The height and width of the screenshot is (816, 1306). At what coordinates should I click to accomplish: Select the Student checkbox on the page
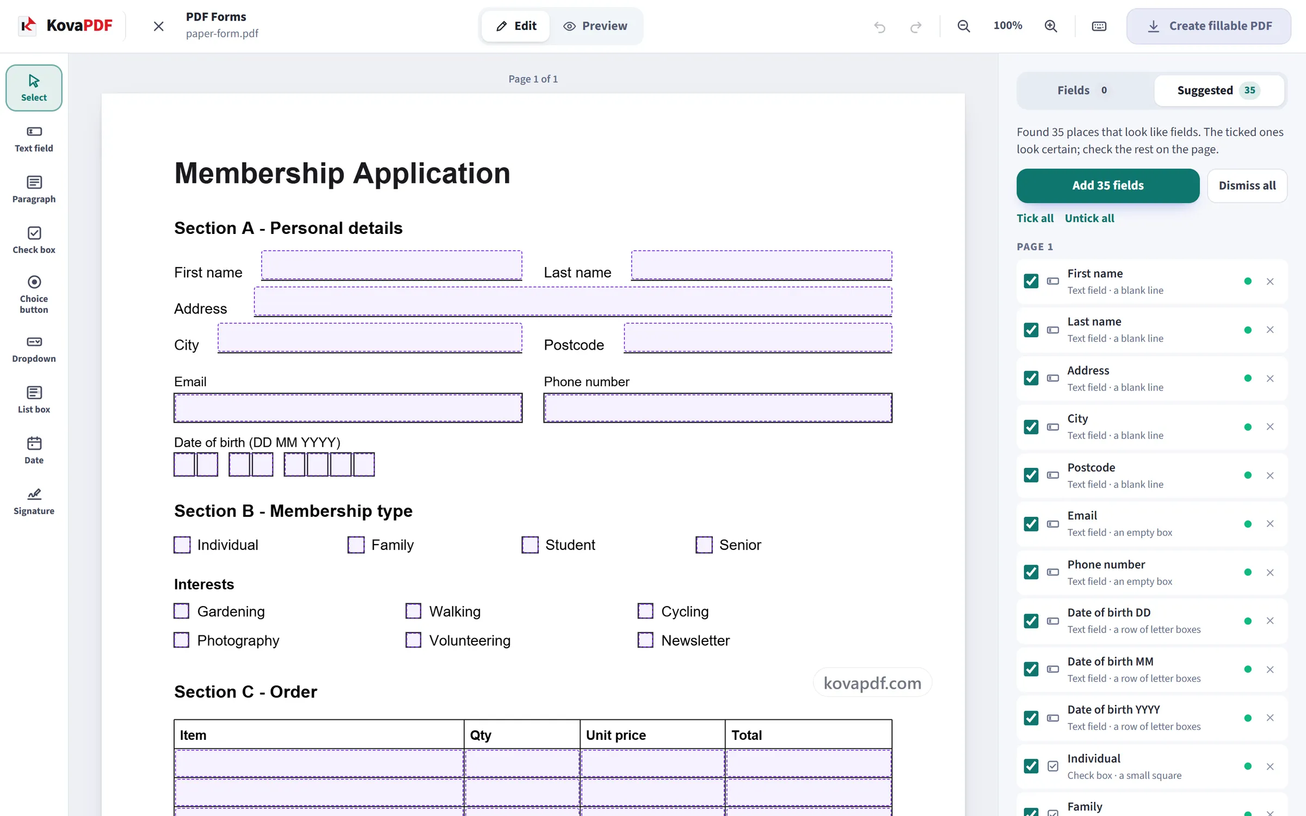pos(530,545)
